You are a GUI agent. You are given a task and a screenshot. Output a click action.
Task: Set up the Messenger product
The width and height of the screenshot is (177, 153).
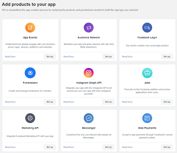pyautogui.click(x=108, y=147)
